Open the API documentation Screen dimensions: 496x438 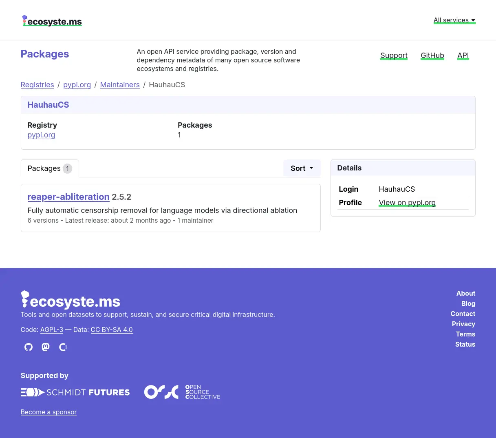(x=463, y=55)
